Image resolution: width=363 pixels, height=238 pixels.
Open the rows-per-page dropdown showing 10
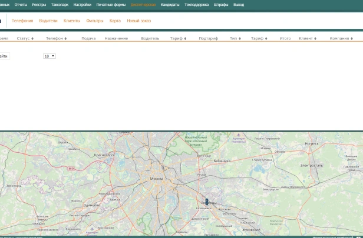[49, 56]
